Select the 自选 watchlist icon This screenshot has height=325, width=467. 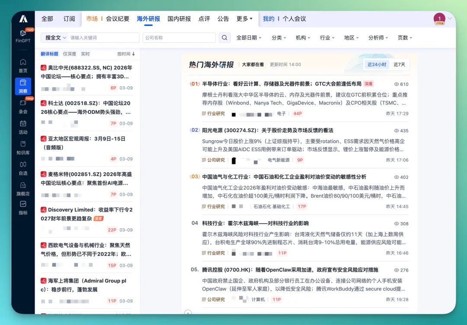[x=22, y=168]
